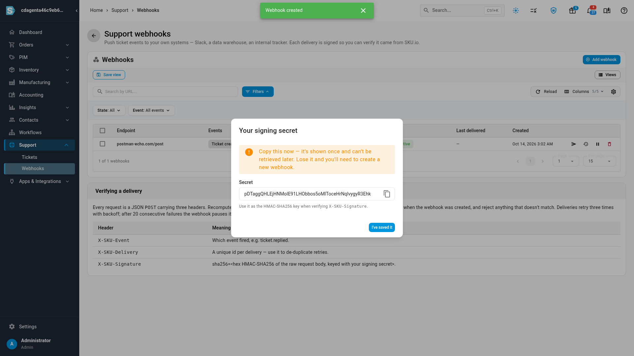
Task: Collapse the Support sidebar section
Action: (39, 145)
